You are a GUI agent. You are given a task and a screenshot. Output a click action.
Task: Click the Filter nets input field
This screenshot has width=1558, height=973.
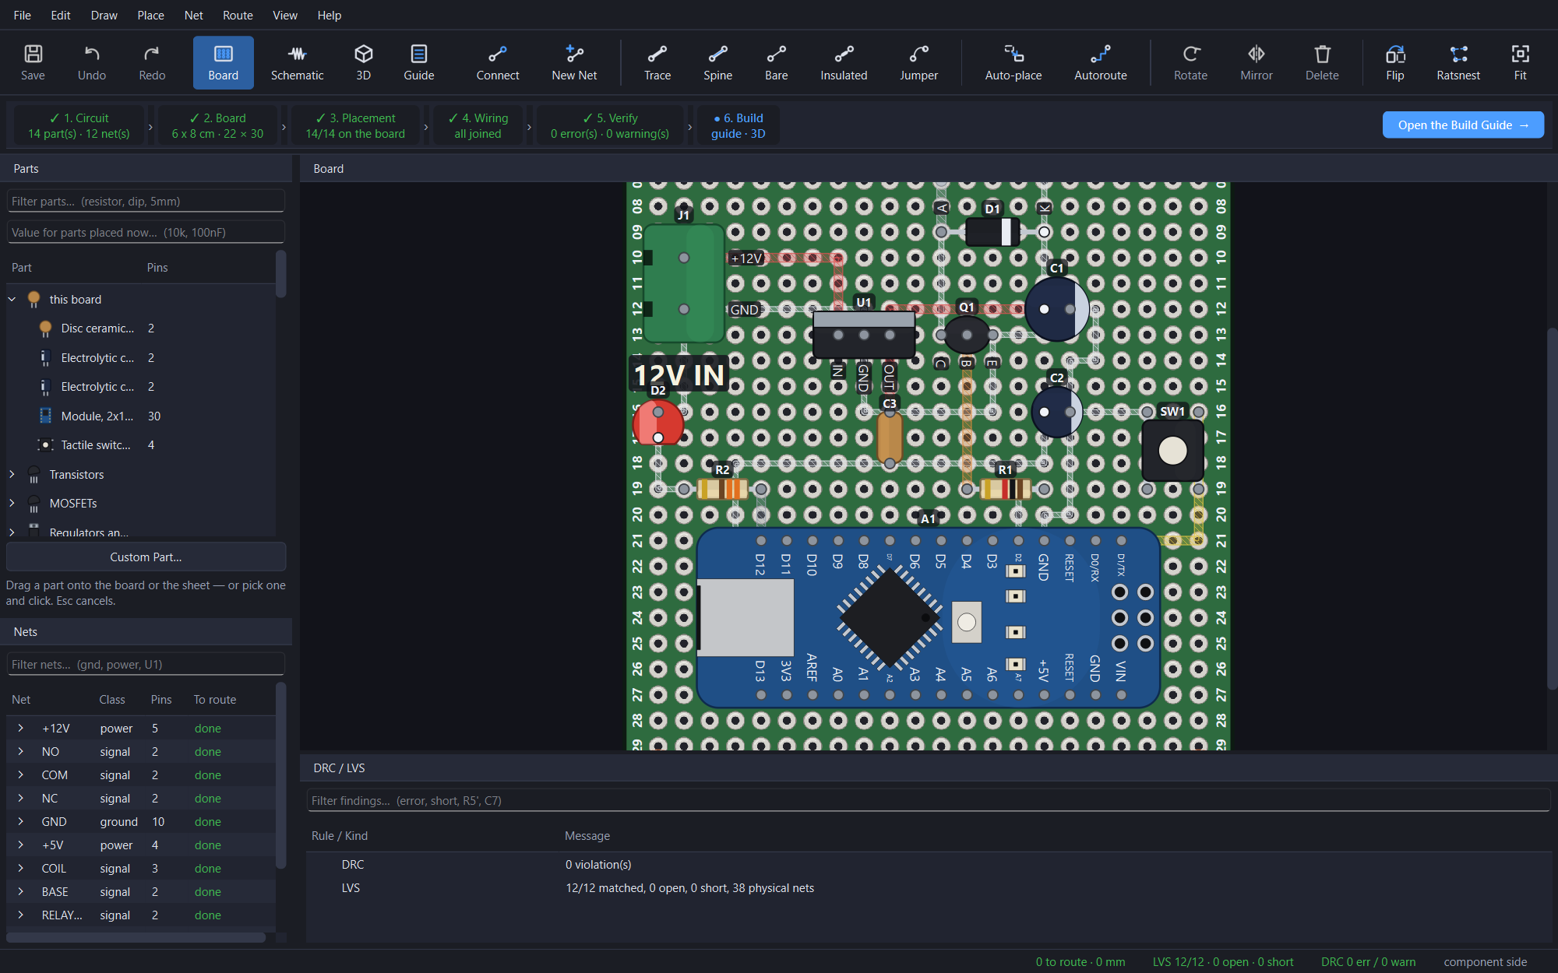(146, 664)
